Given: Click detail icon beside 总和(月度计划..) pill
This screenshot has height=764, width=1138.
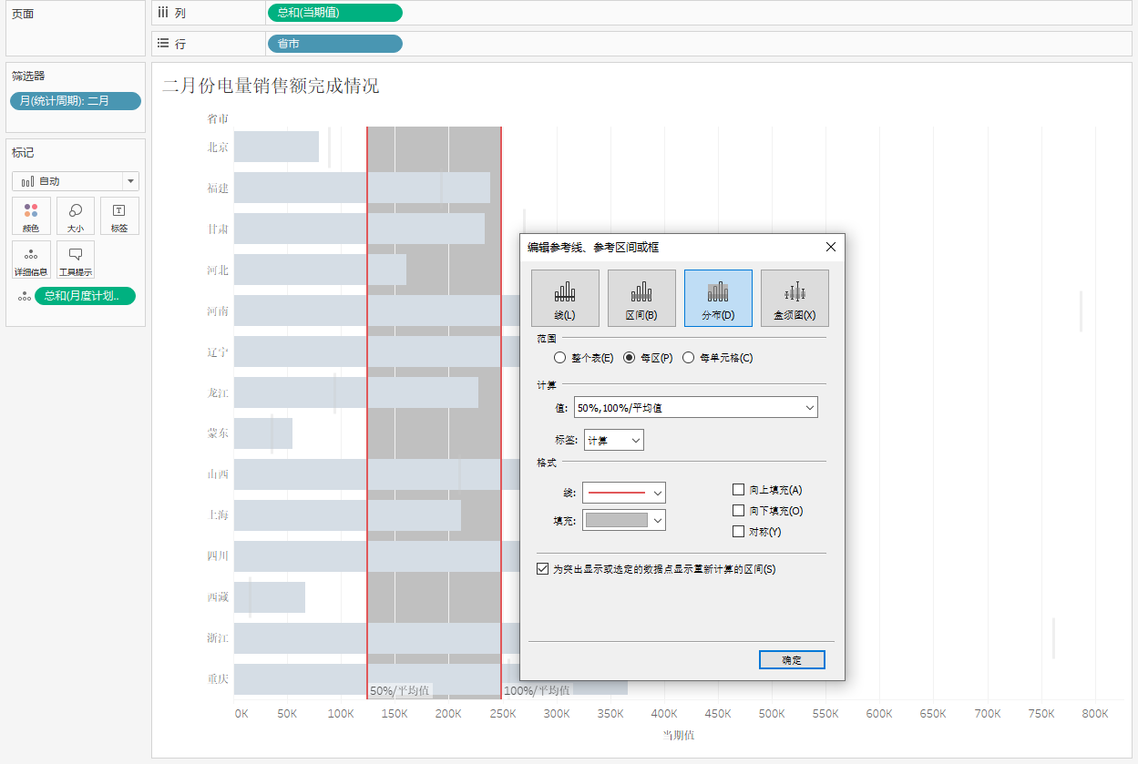Looking at the screenshot, I should coord(25,296).
